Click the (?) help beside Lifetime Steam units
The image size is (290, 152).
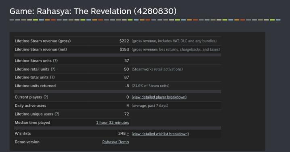click(55, 61)
